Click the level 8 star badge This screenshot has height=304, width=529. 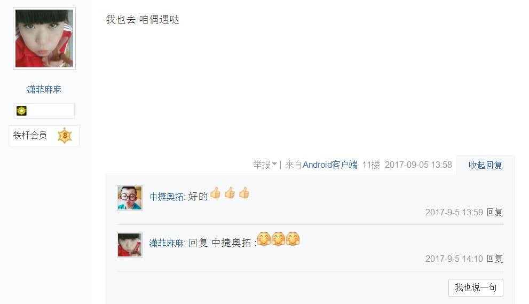[65, 136]
